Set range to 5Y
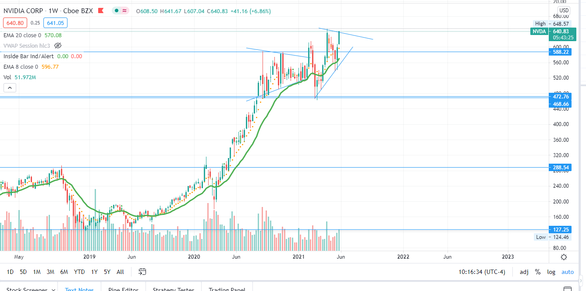 pos(107,272)
